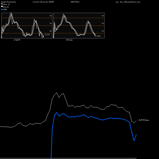Screen dimensions: 159x159
Task: Click the white Fast K legend swatch
Action: (x=2, y=7)
